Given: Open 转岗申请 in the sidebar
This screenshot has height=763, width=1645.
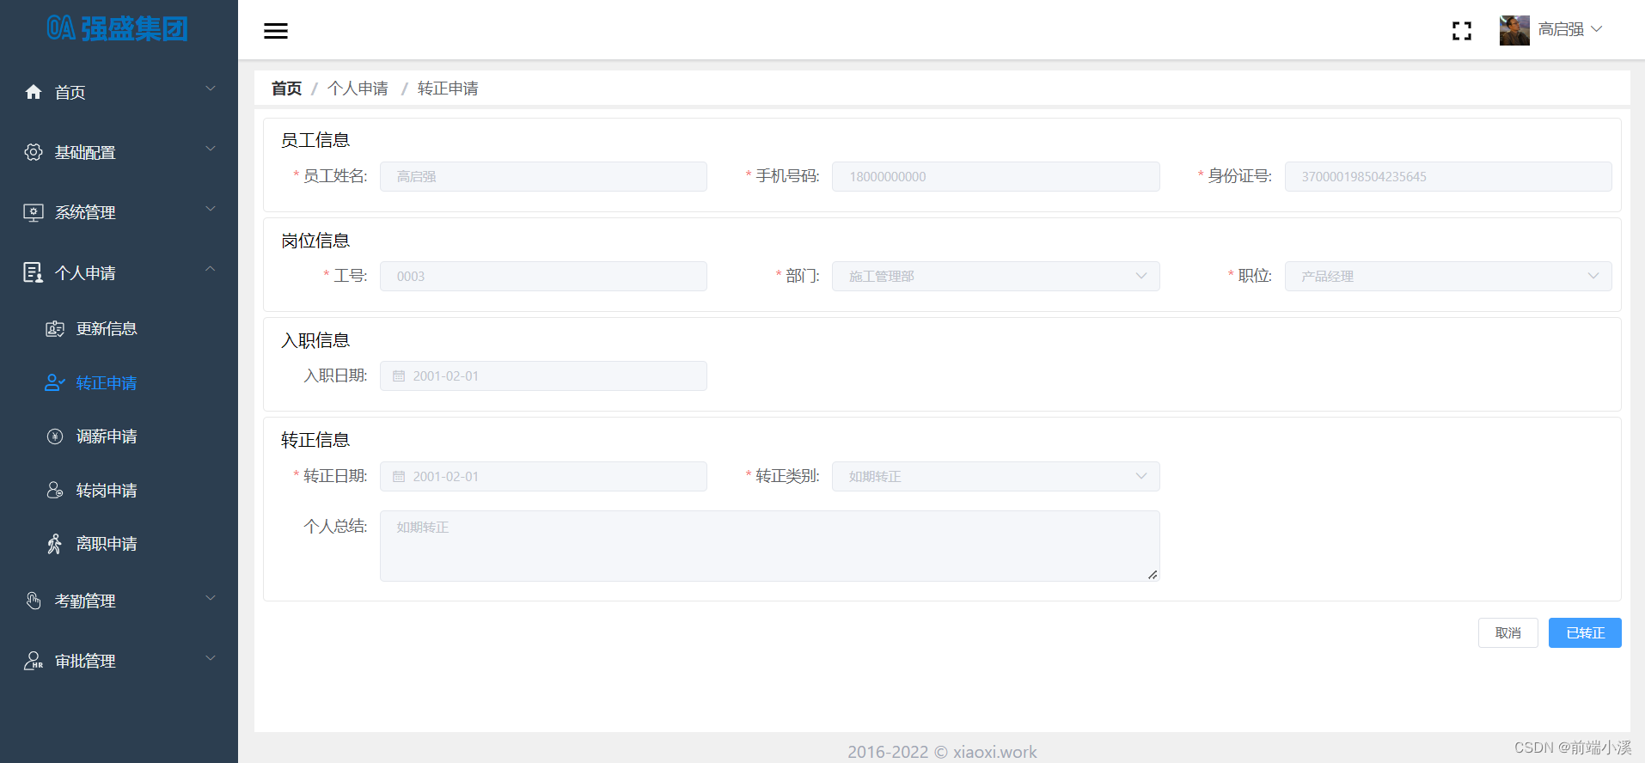Looking at the screenshot, I should (106, 491).
